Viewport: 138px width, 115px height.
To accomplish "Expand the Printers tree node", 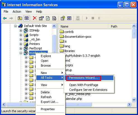I will (x=21, y=44).
